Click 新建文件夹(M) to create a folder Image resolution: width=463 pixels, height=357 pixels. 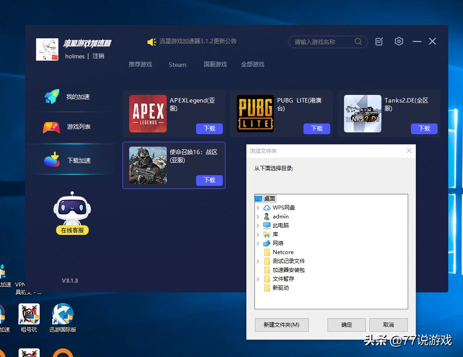282,324
